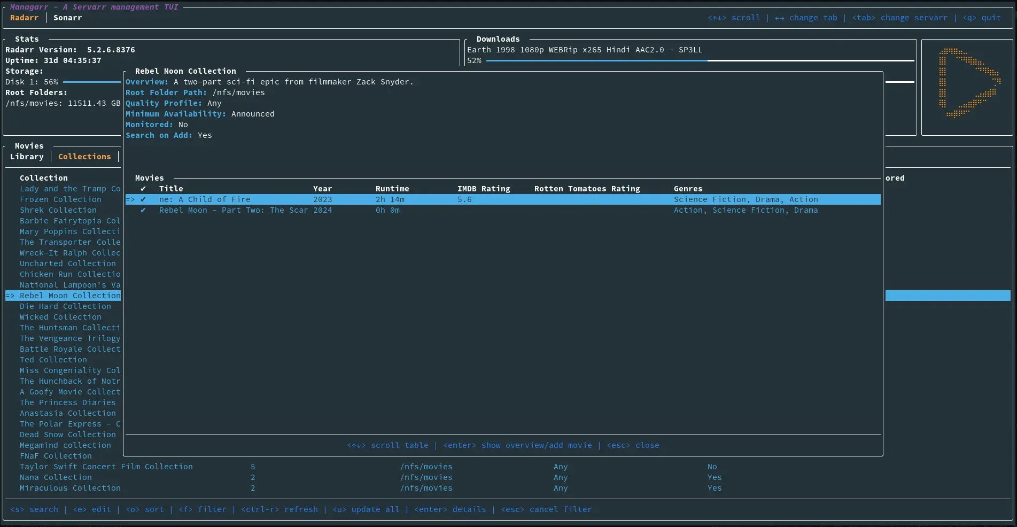Click the checkmark for A Child of Fire

pos(143,199)
